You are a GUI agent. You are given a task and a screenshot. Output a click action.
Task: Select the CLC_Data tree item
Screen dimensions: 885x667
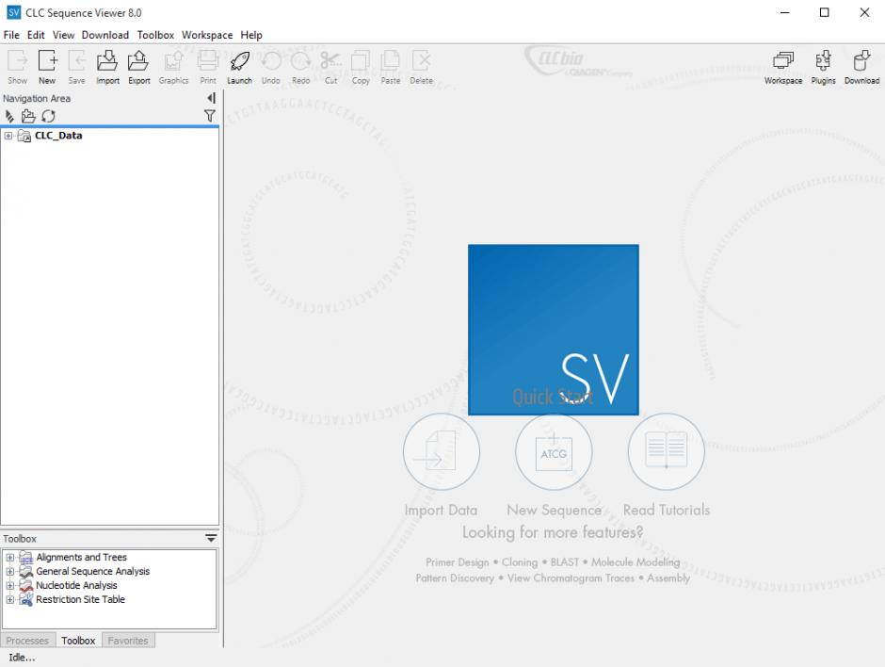point(58,136)
